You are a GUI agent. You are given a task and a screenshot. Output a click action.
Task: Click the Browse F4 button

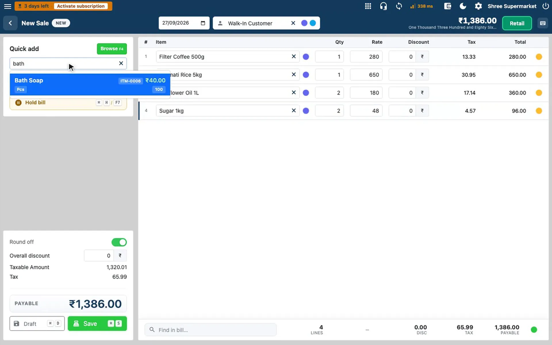click(112, 49)
